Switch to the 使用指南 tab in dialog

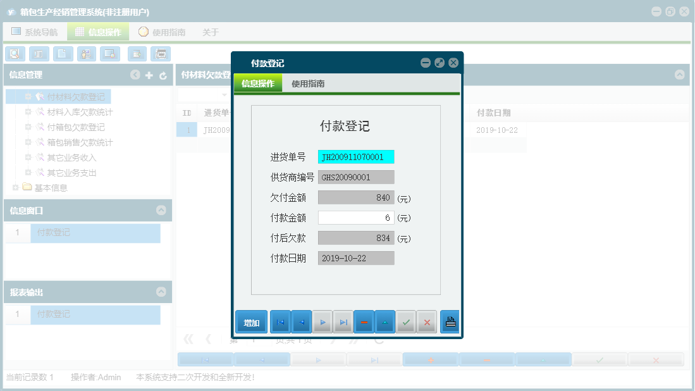click(306, 82)
